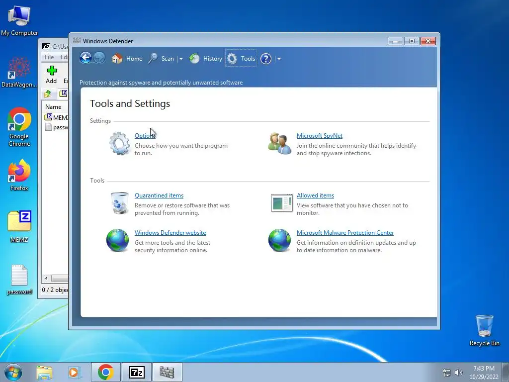Screen dimensions: 509x382
Task: Open the DataWagon desktop shortcut
Action: (19, 72)
